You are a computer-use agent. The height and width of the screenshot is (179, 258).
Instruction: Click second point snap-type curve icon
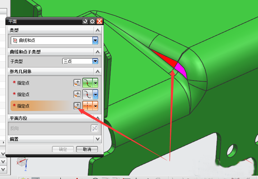(x=87, y=94)
